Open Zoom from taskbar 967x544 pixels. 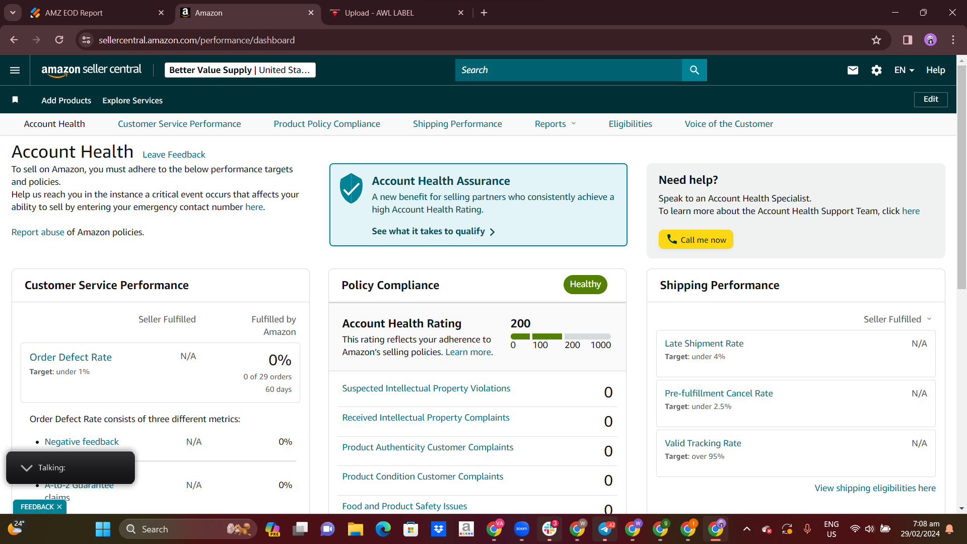point(521,529)
